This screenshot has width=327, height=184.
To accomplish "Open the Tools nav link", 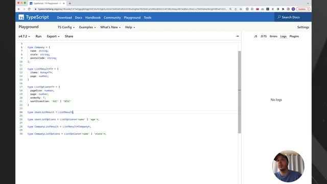I will pyautogui.click(x=148, y=17).
